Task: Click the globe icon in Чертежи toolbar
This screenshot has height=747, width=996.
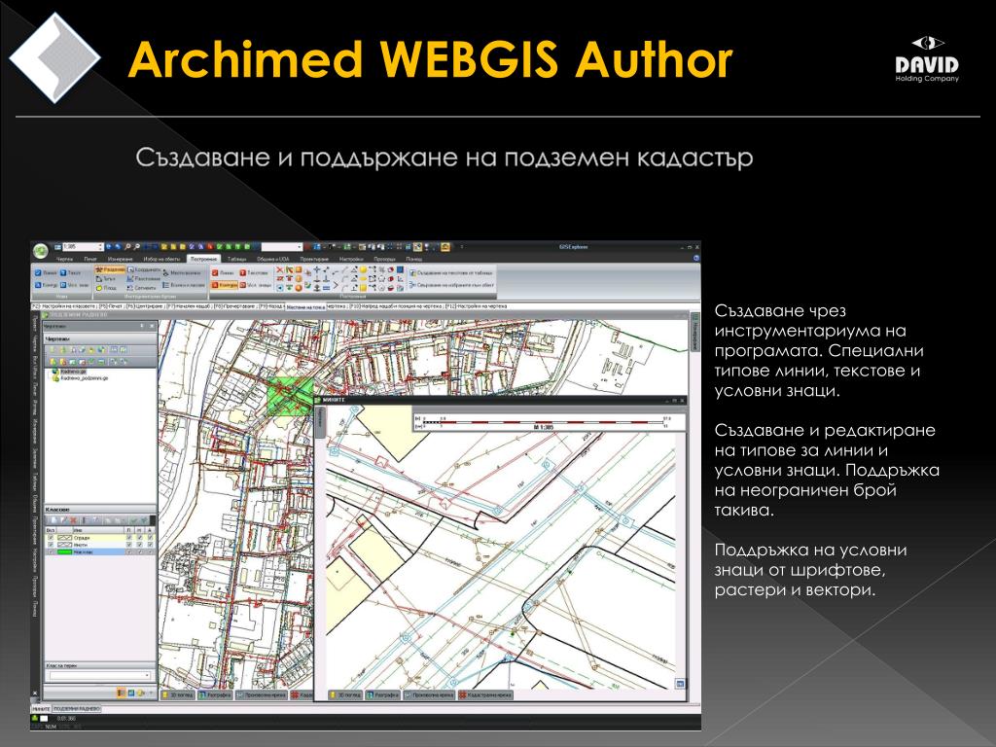Action: tap(101, 350)
